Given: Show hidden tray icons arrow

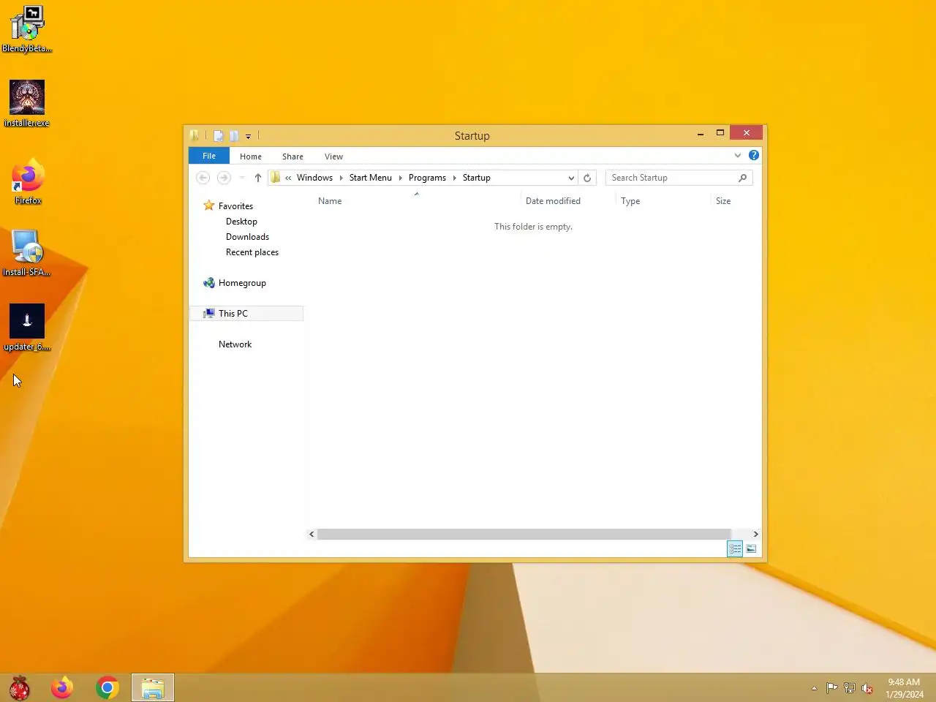Looking at the screenshot, I should tap(814, 688).
